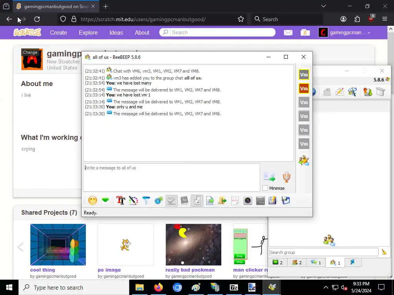
Task: Switch to the chat bubbles tab showing 1
Action: coord(316,262)
